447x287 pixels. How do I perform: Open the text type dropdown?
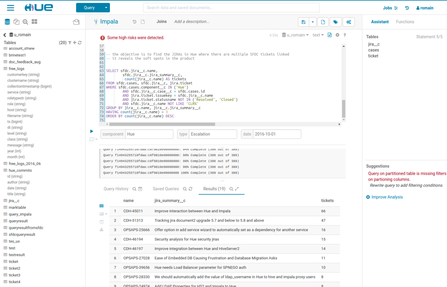[318, 35]
